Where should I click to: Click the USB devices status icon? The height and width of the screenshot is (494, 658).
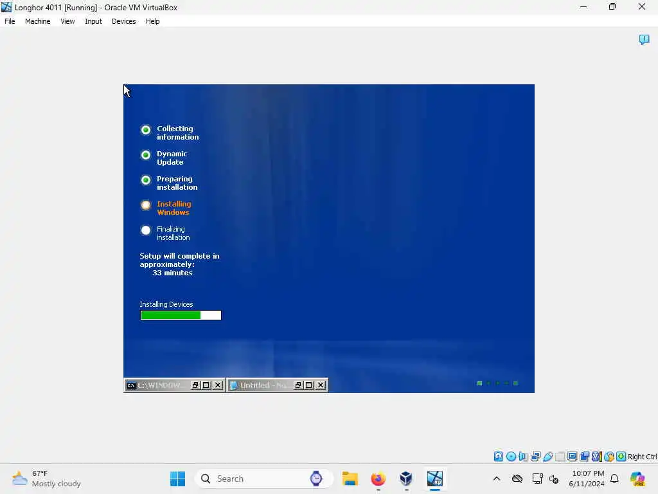pyautogui.click(x=547, y=456)
